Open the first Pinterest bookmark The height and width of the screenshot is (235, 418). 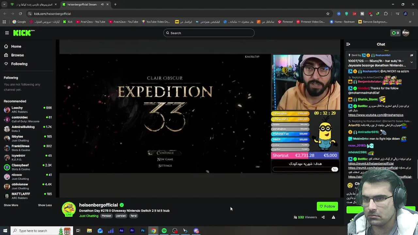click(x=285, y=22)
